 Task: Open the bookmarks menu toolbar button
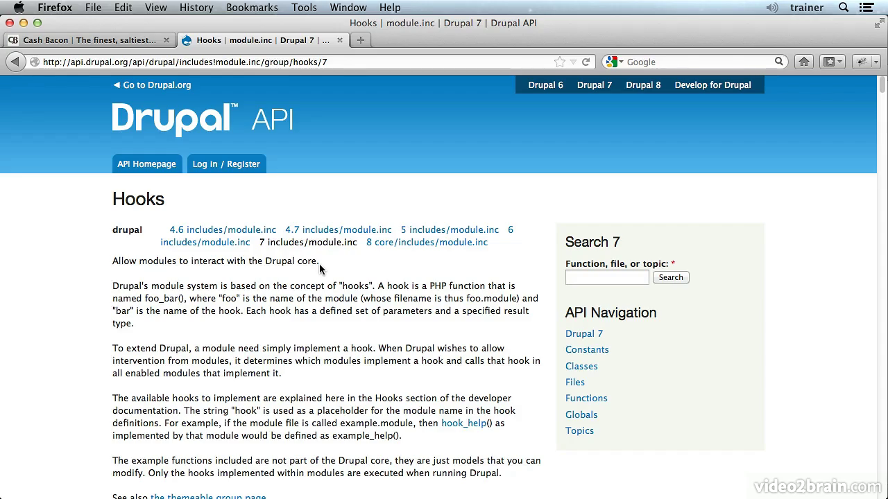pyautogui.click(x=832, y=62)
